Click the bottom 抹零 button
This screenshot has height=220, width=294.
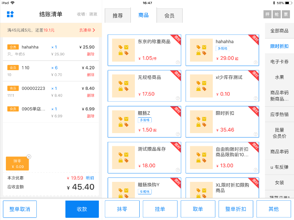pos(122,209)
